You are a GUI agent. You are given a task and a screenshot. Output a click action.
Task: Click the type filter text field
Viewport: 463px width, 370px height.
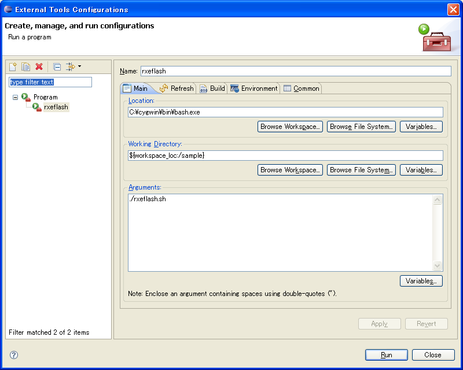pos(50,82)
